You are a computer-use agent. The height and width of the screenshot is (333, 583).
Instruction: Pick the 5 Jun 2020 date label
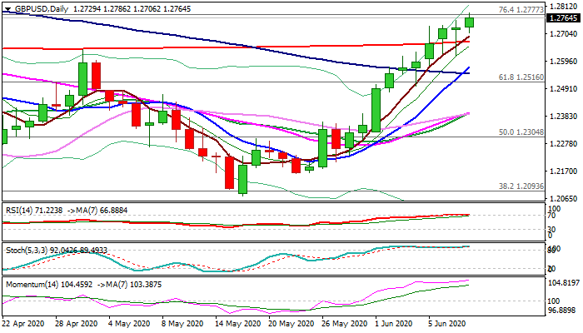click(445, 324)
